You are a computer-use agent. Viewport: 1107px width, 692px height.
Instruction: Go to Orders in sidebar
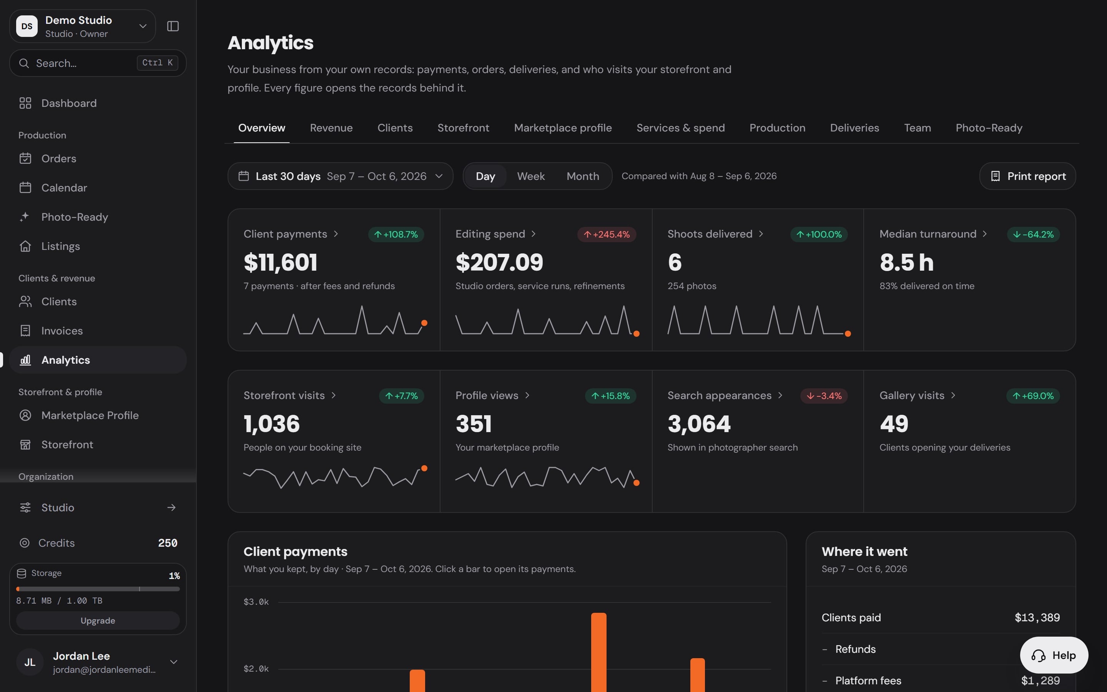(98, 158)
